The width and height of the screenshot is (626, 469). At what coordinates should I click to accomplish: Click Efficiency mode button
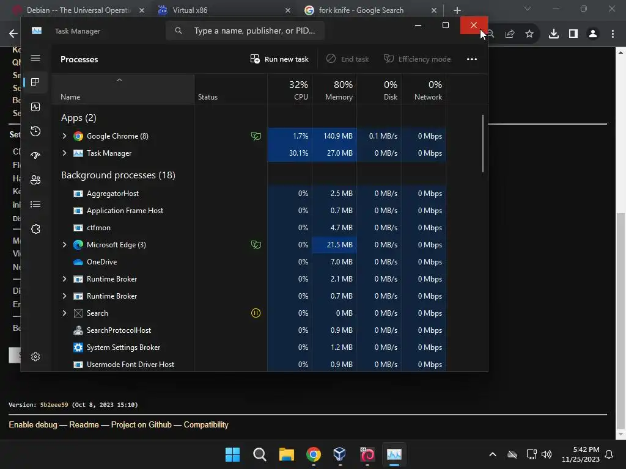click(x=417, y=59)
